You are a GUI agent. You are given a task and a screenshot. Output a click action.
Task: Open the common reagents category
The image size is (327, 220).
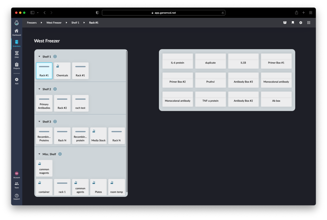pyautogui.click(x=44, y=168)
